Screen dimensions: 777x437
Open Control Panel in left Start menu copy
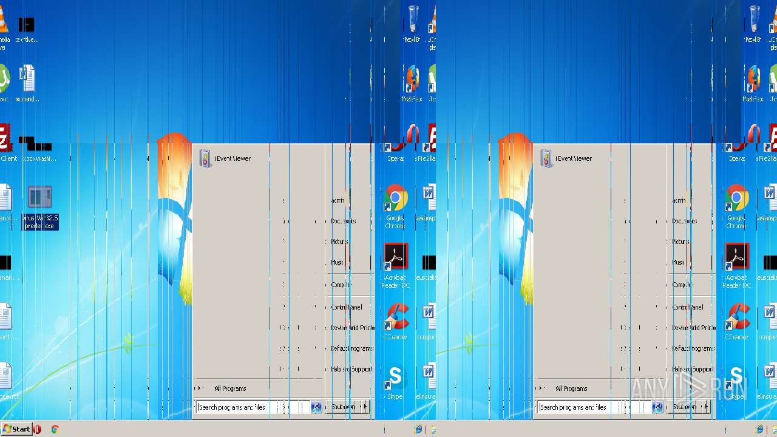tap(347, 307)
